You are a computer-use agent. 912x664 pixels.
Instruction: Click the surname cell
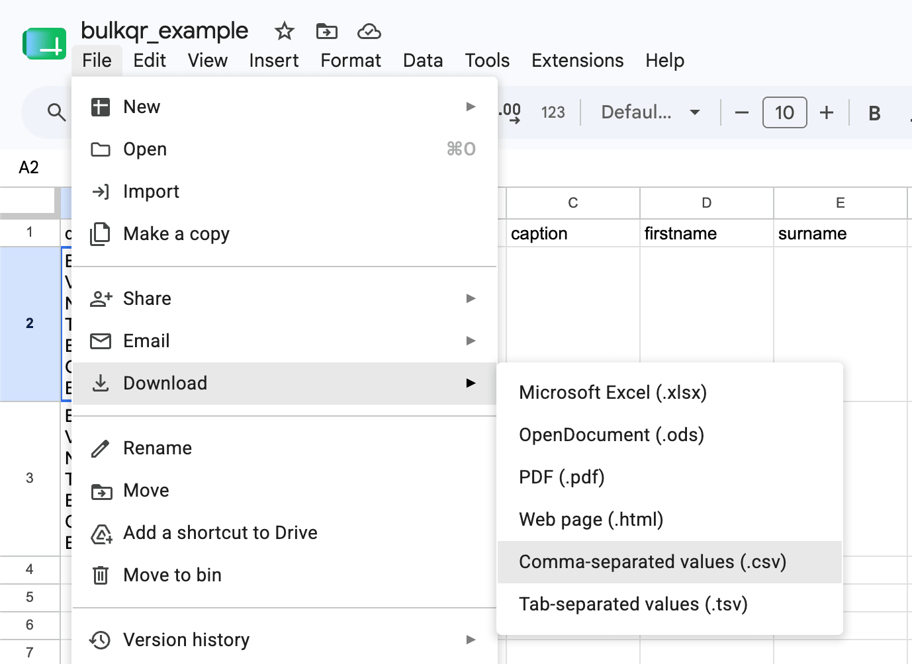(841, 233)
